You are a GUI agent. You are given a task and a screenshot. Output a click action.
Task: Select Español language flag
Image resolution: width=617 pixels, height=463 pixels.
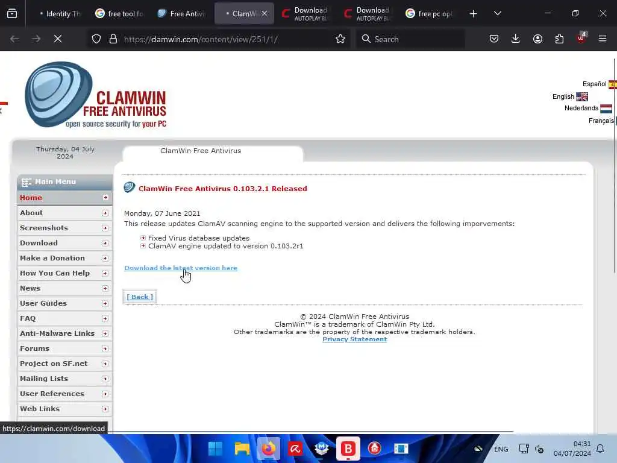(612, 84)
